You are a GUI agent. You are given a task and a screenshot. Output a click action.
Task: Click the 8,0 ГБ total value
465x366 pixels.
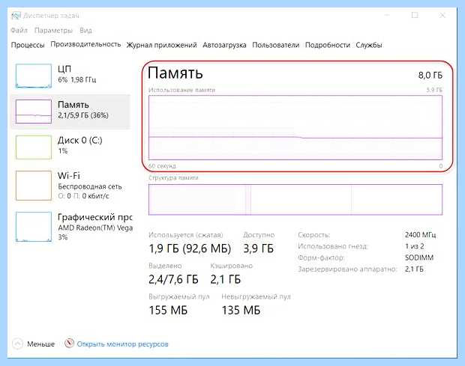430,75
